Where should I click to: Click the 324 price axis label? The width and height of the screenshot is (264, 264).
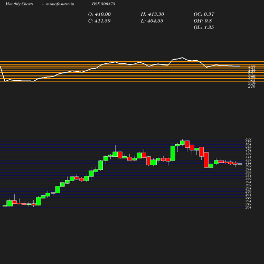pyautogui.click(x=248, y=182)
